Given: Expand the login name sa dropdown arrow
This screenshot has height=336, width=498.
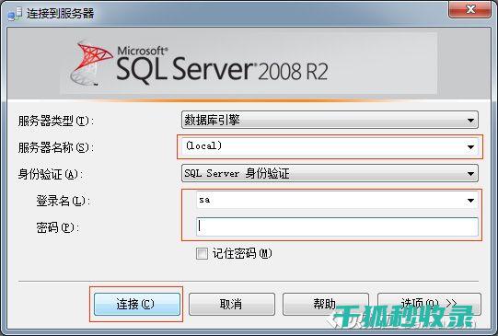Looking at the screenshot, I should coord(470,201).
